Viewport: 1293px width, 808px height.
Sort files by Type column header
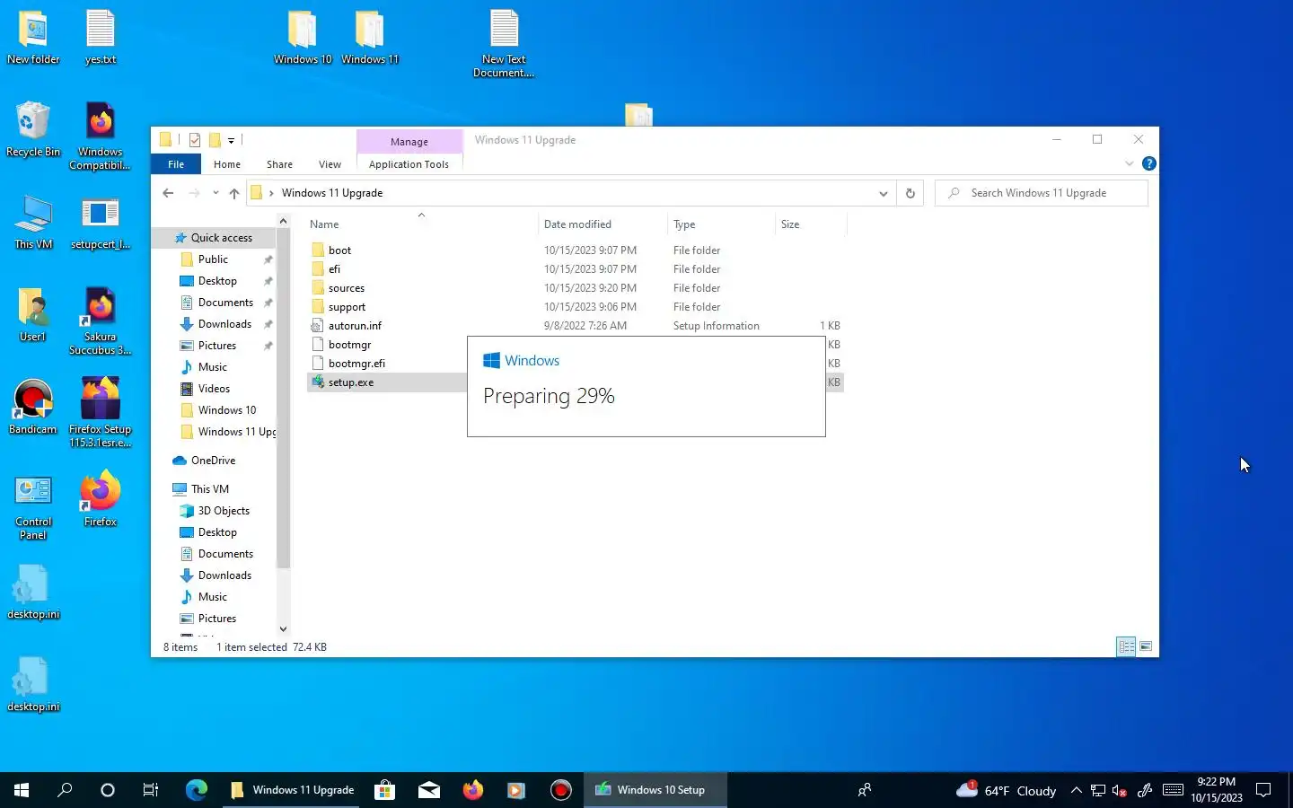721,224
